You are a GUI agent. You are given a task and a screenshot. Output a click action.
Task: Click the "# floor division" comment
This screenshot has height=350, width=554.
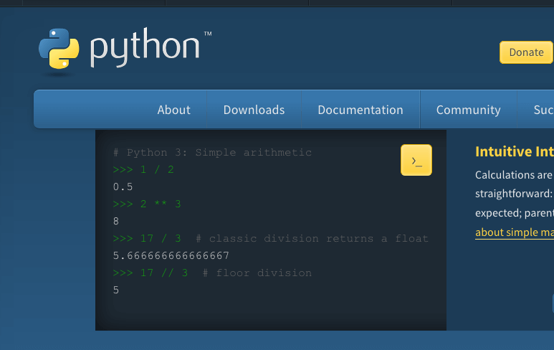pos(257,273)
